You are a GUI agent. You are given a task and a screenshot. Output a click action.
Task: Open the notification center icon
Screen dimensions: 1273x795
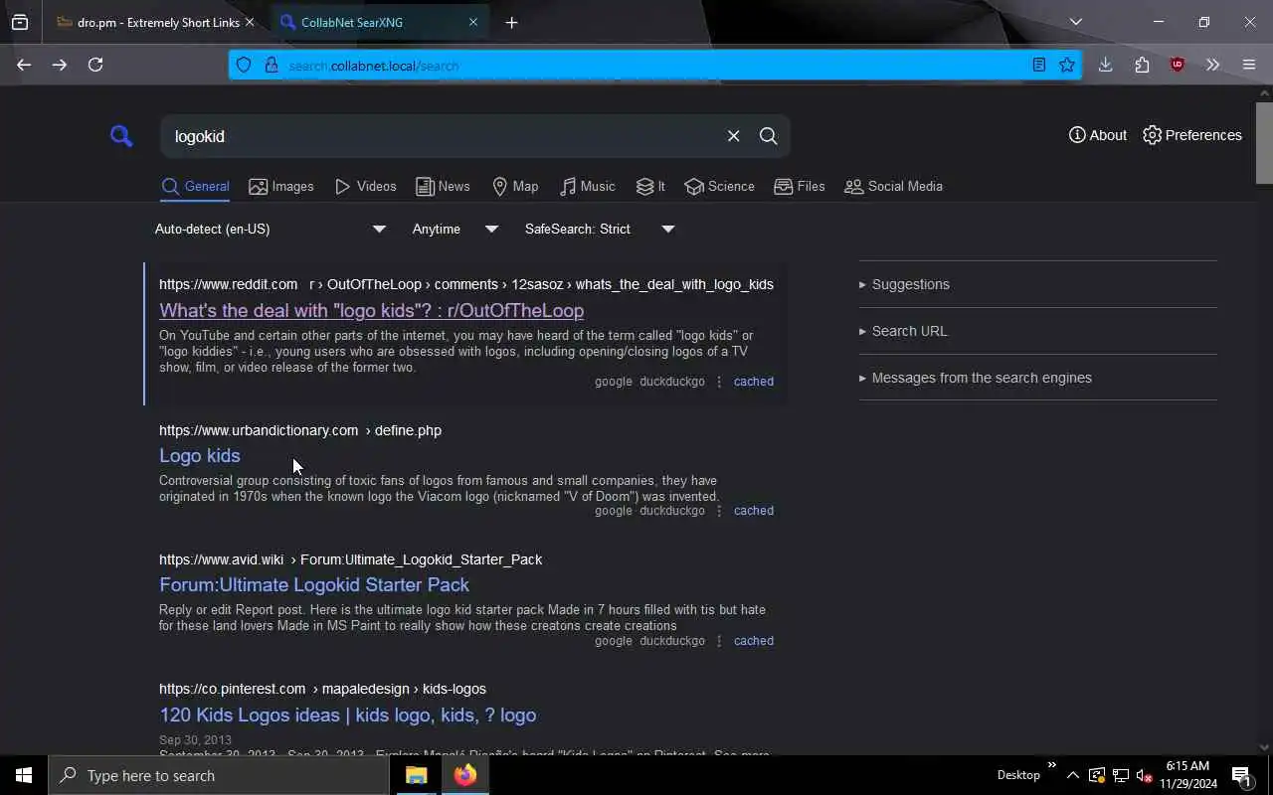point(1241,775)
